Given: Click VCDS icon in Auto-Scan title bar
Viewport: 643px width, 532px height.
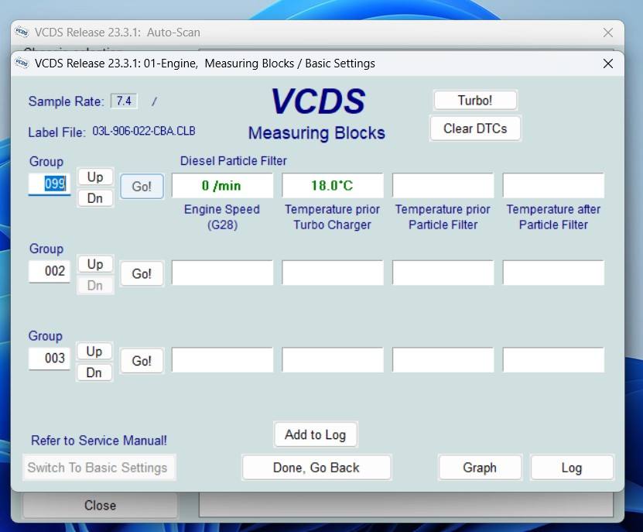Looking at the screenshot, I should (22, 32).
